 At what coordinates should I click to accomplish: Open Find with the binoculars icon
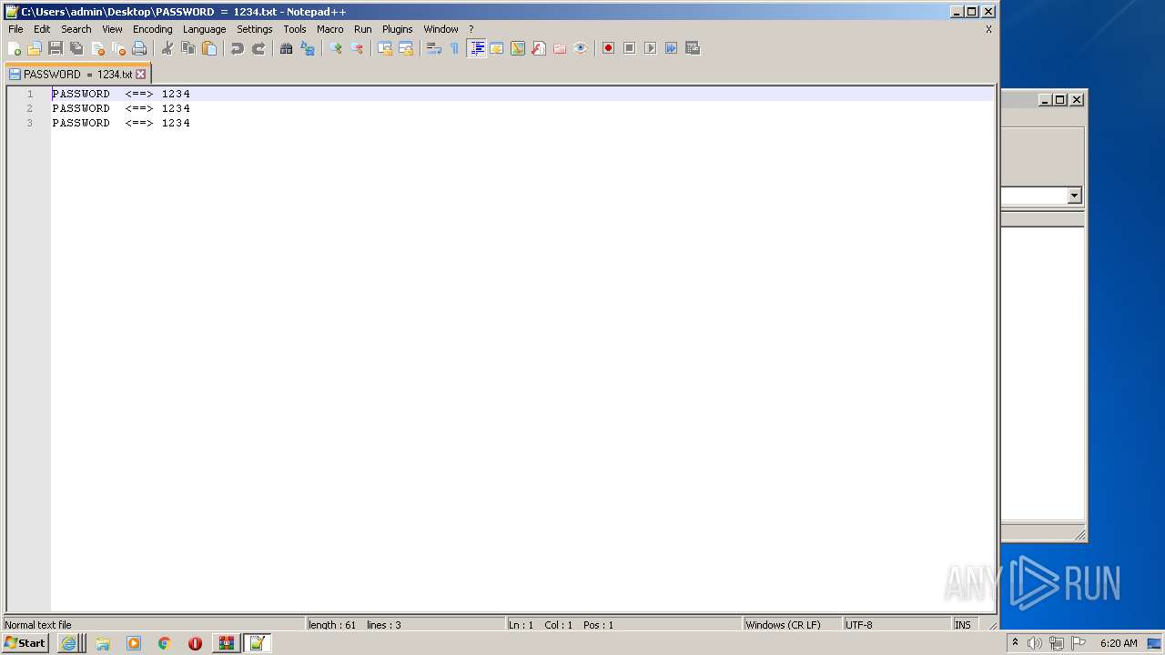click(x=287, y=48)
